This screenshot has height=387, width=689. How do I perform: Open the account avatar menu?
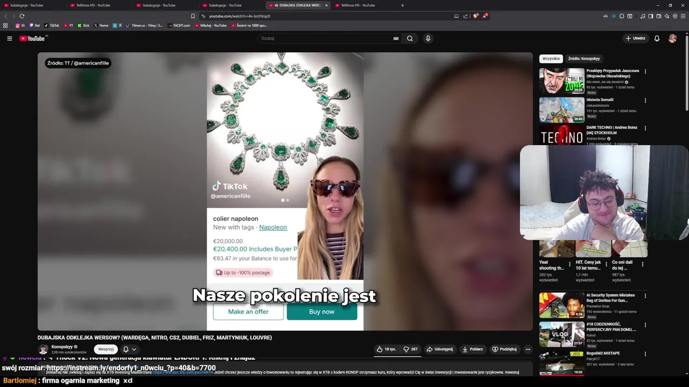pyautogui.click(x=672, y=38)
